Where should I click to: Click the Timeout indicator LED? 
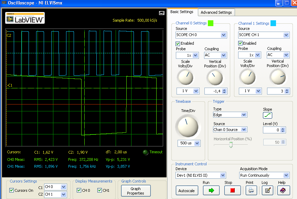(x=146, y=152)
